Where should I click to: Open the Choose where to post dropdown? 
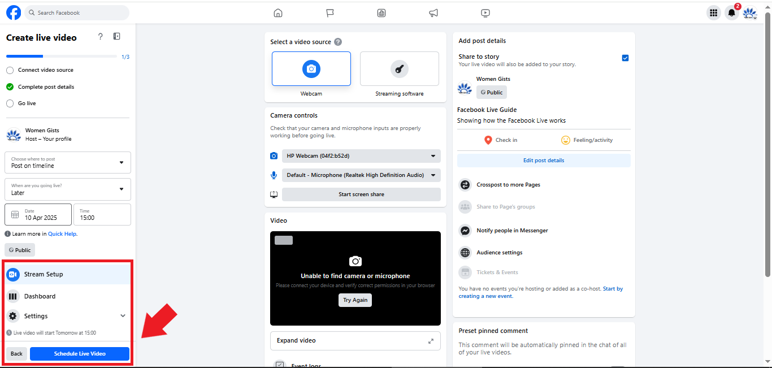pos(68,163)
